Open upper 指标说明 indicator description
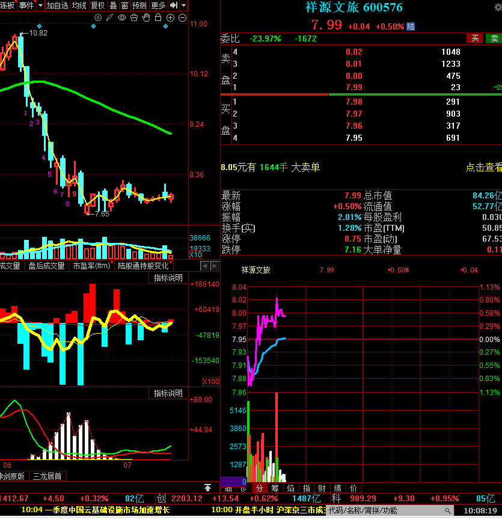This screenshot has width=502, height=520. (x=168, y=278)
